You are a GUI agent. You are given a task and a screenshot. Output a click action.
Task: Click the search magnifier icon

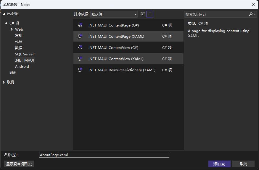tap(251, 14)
